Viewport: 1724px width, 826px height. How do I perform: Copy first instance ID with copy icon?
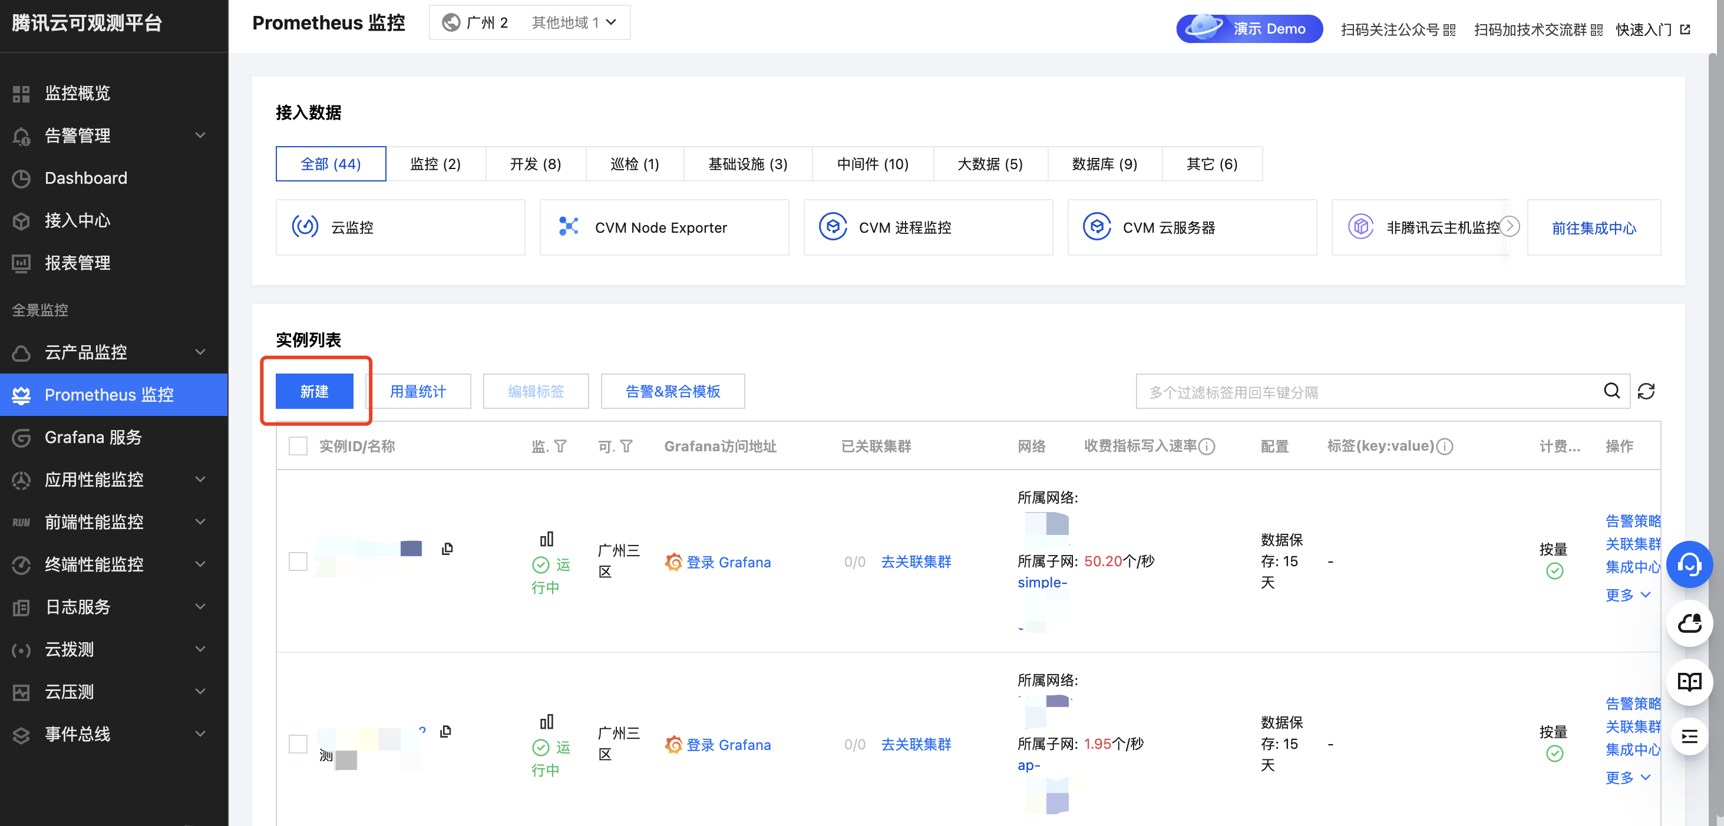(x=447, y=549)
